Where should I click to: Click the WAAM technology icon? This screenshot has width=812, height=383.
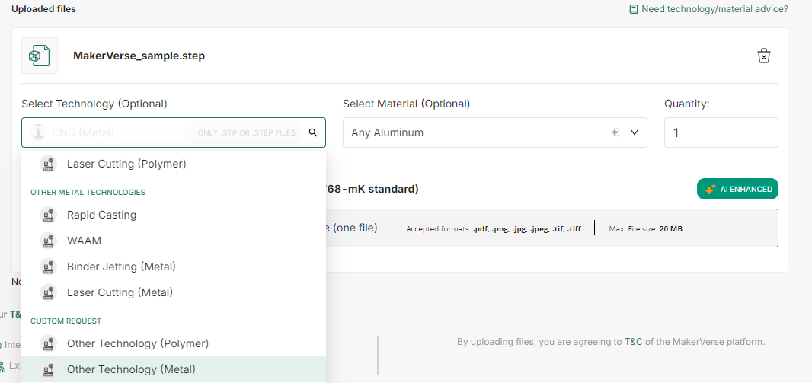49,241
